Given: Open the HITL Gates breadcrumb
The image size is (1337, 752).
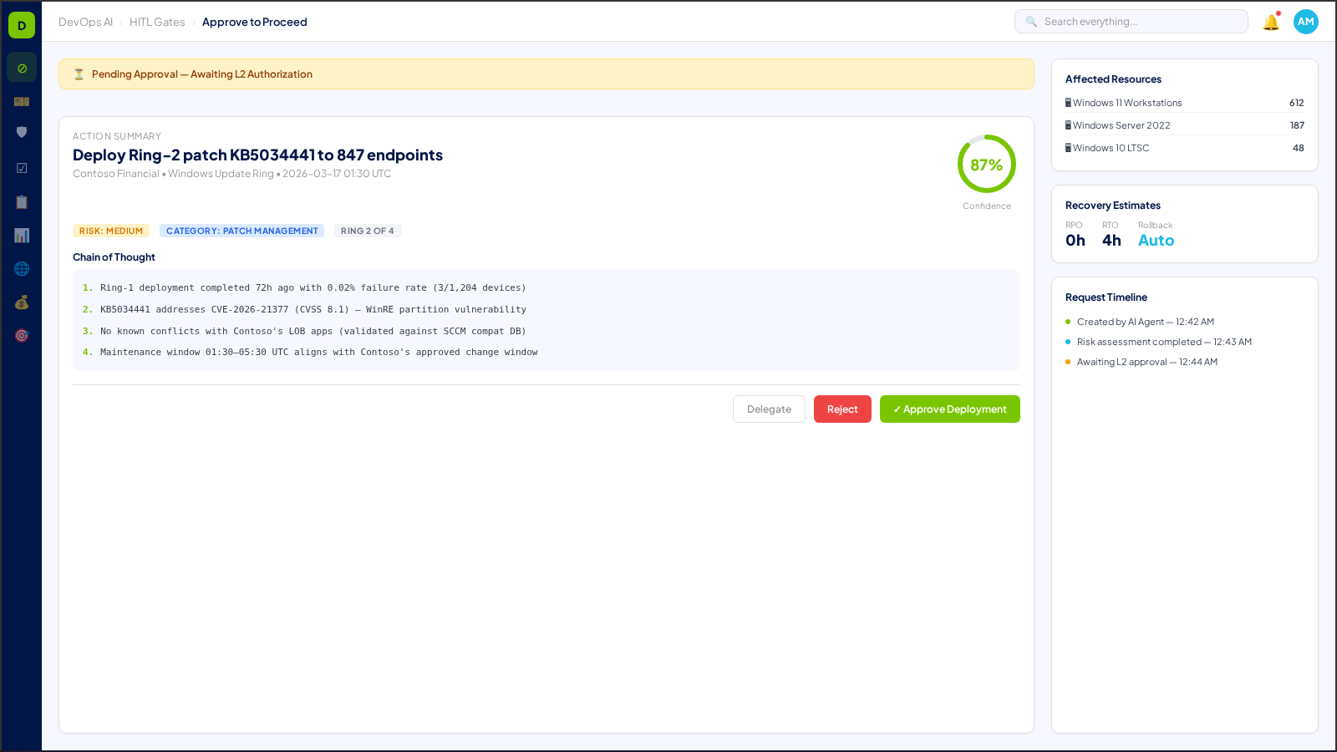Looking at the screenshot, I should [x=156, y=22].
